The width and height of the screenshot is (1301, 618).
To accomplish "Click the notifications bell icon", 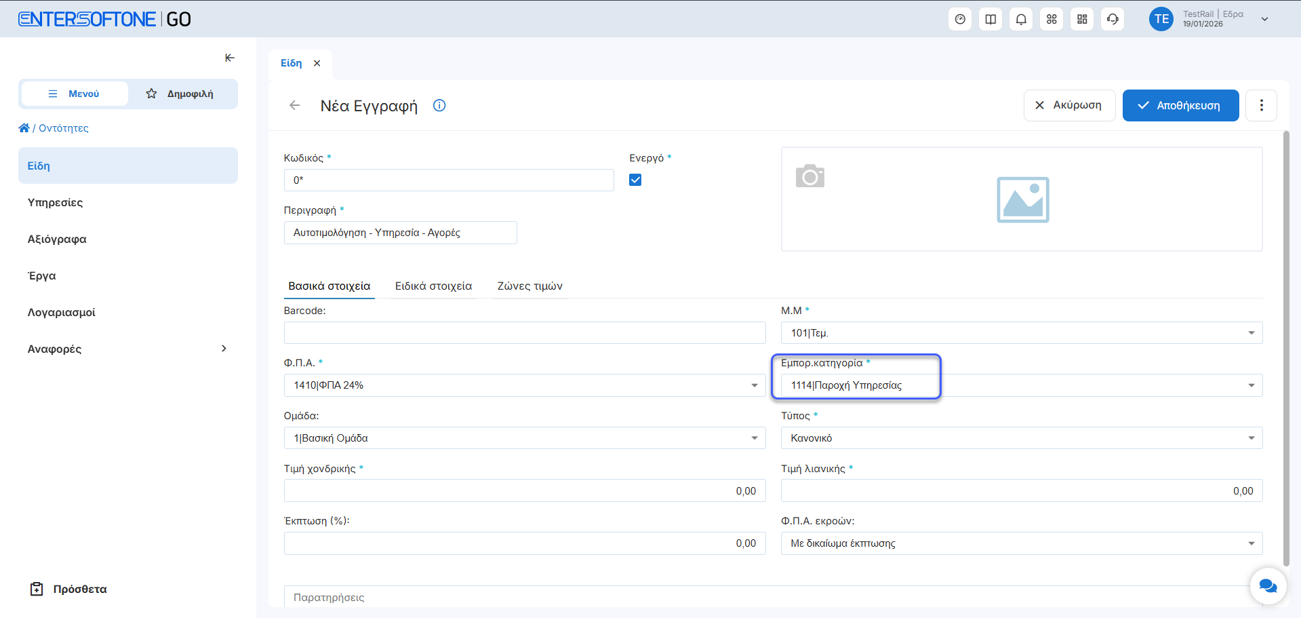I will (x=1021, y=19).
